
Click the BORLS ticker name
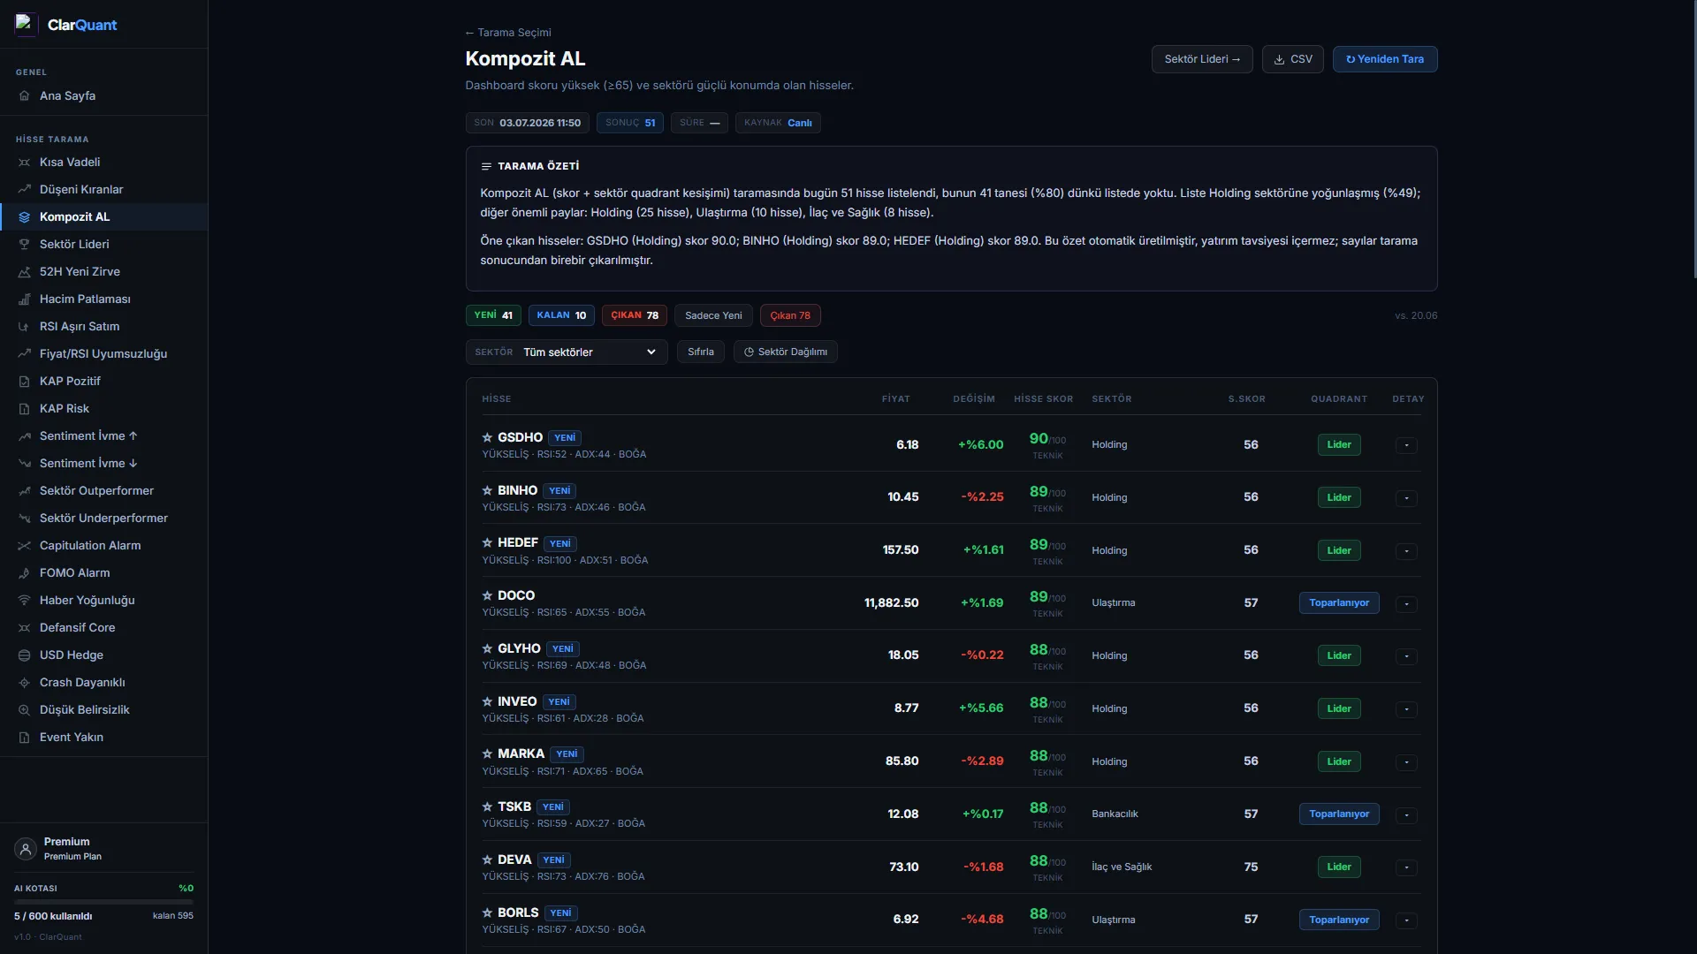click(518, 912)
